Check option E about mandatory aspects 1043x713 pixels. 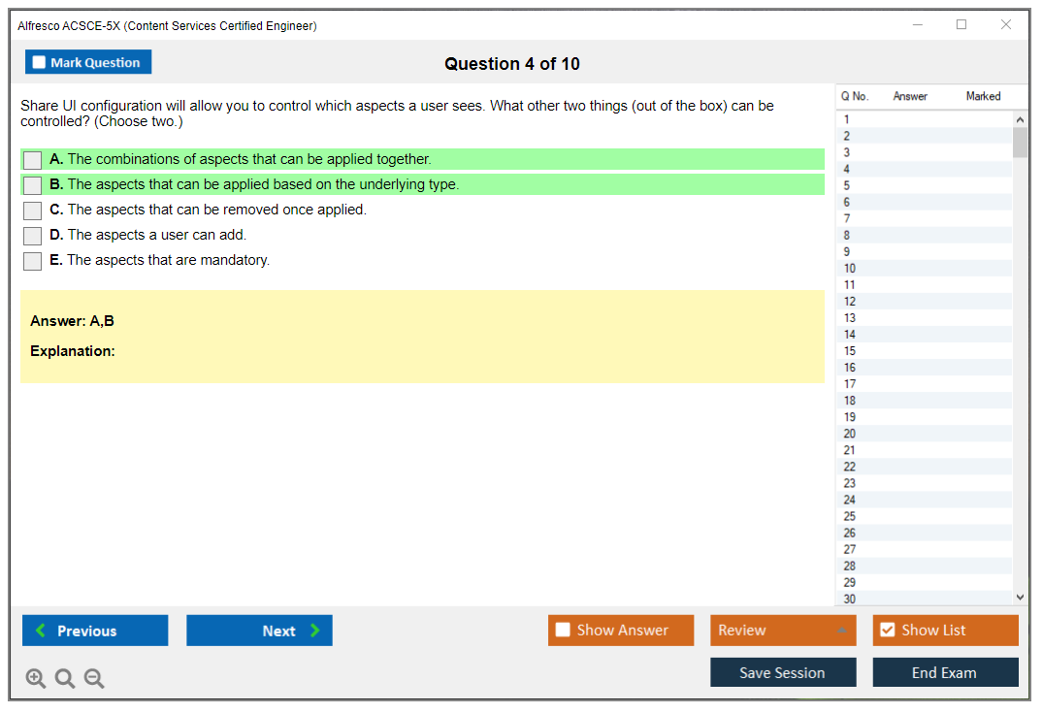click(33, 261)
